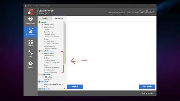Open the Options gear section

pos(31,64)
